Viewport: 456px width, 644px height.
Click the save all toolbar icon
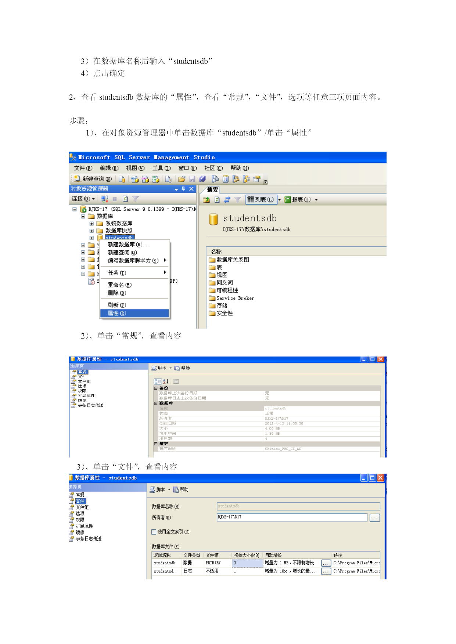(x=202, y=179)
